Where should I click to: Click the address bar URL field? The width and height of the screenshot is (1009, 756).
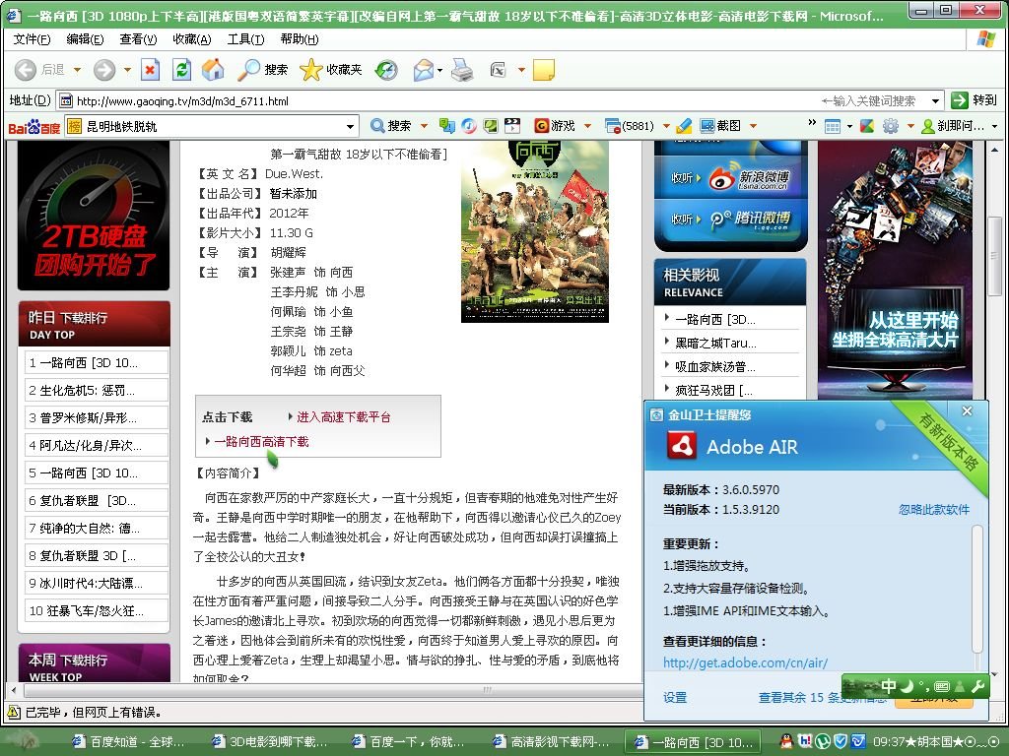(434, 100)
